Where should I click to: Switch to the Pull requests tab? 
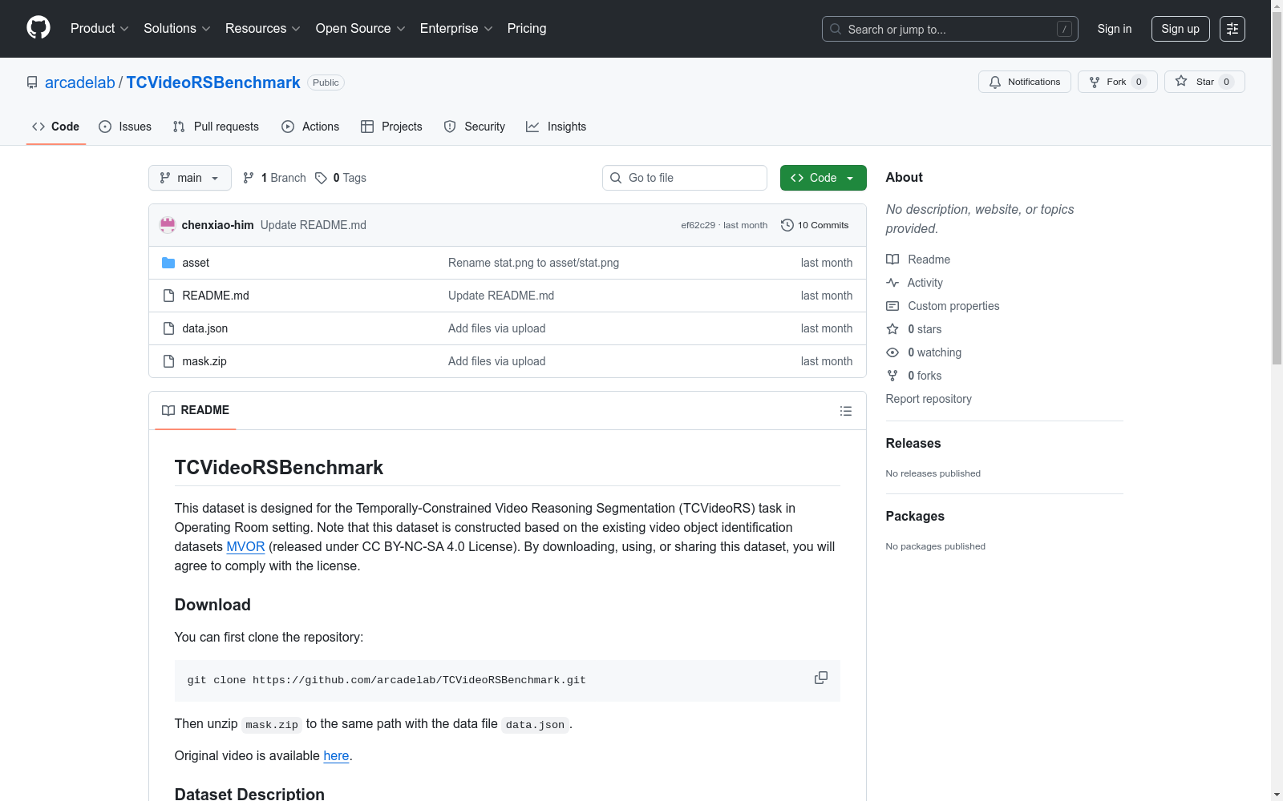[216, 127]
